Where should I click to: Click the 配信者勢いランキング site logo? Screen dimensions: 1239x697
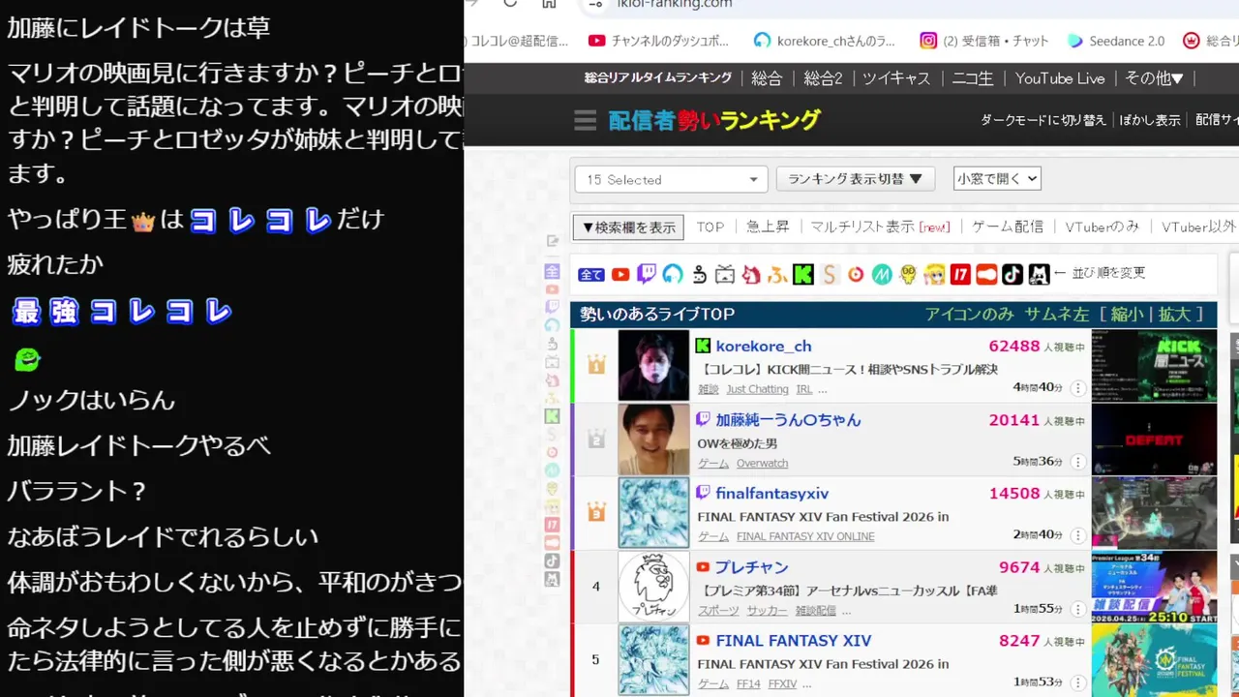point(714,120)
